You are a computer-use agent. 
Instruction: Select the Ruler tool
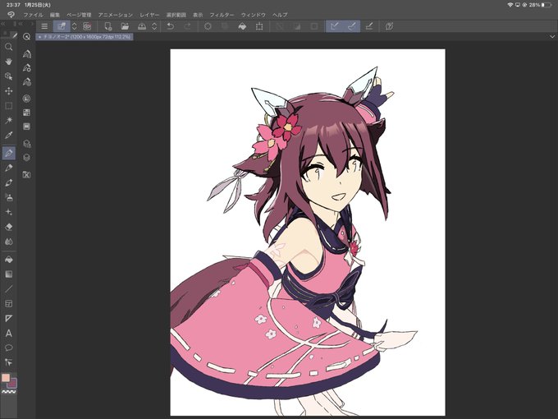pyautogui.click(x=9, y=319)
